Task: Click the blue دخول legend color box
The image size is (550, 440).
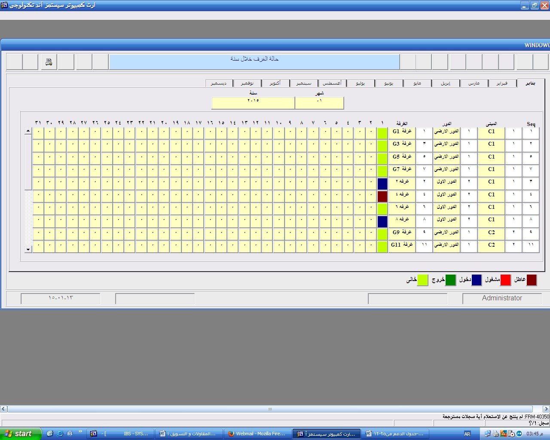Action: point(477,280)
